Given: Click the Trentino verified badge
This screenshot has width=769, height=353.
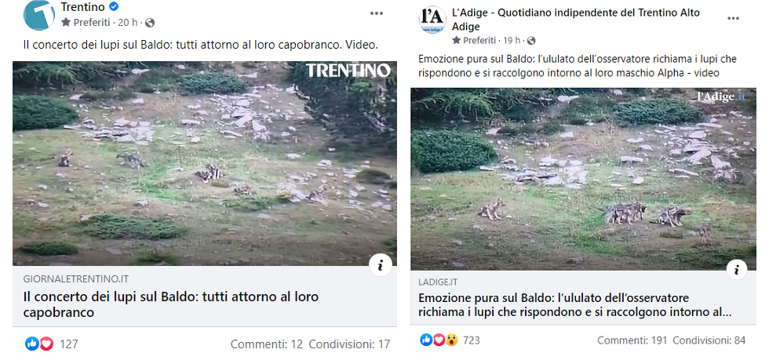Looking at the screenshot, I should tap(112, 7).
